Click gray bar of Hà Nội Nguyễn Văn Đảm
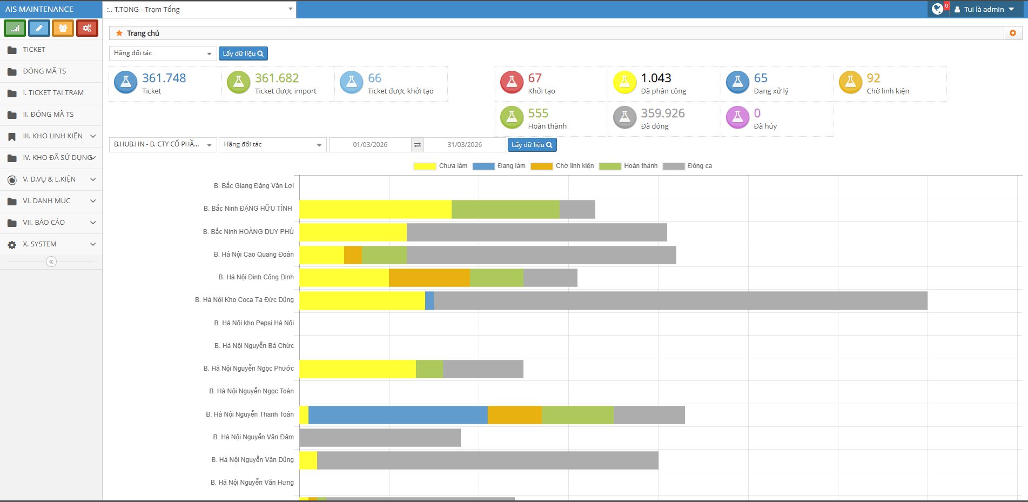This screenshot has width=1028, height=502. point(380,438)
